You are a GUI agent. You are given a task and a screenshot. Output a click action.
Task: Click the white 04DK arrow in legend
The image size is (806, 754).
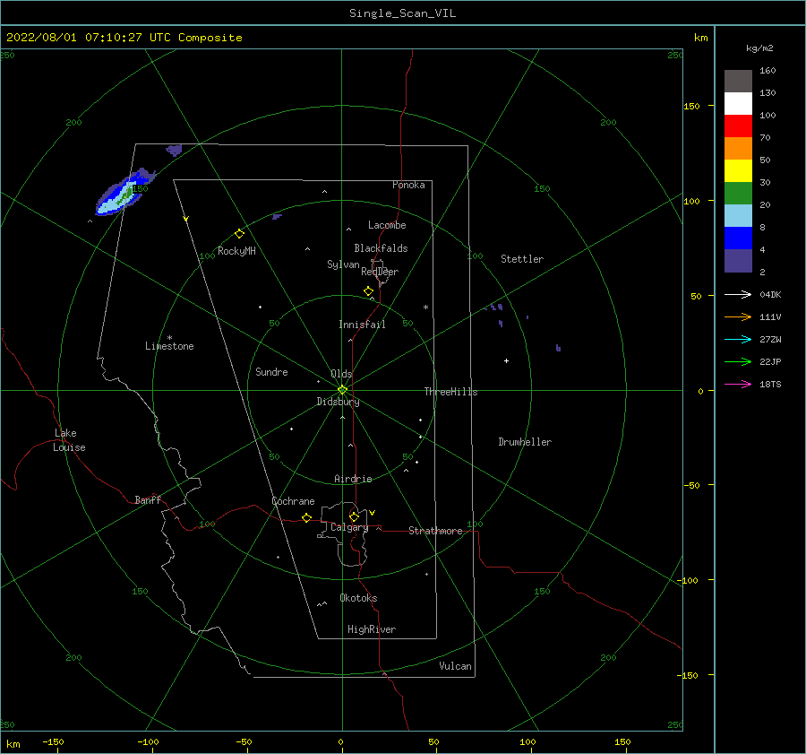tap(738, 294)
